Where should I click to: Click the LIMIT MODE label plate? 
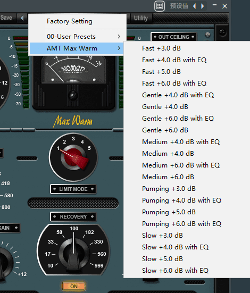(x=73, y=189)
